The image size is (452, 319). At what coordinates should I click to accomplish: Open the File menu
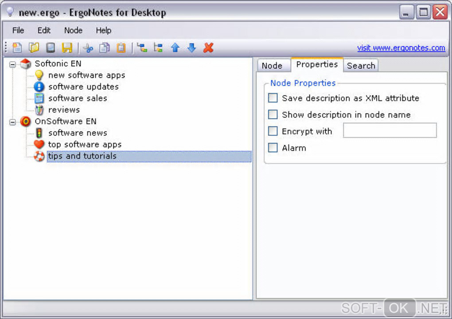[18, 30]
